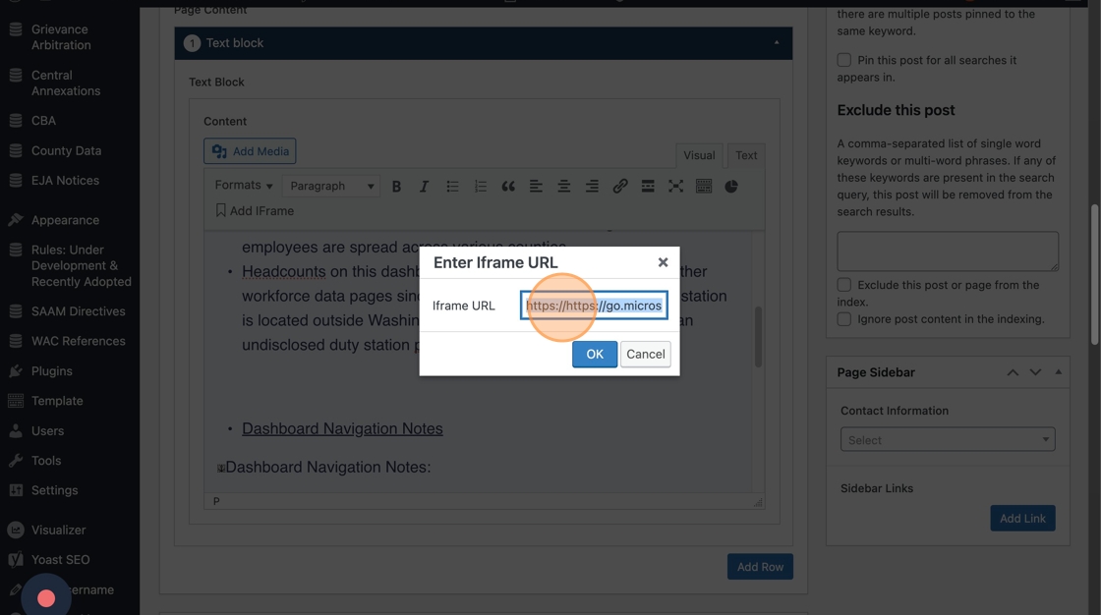Open Contact Information Select dropdown
The width and height of the screenshot is (1101, 615).
click(x=948, y=439)
